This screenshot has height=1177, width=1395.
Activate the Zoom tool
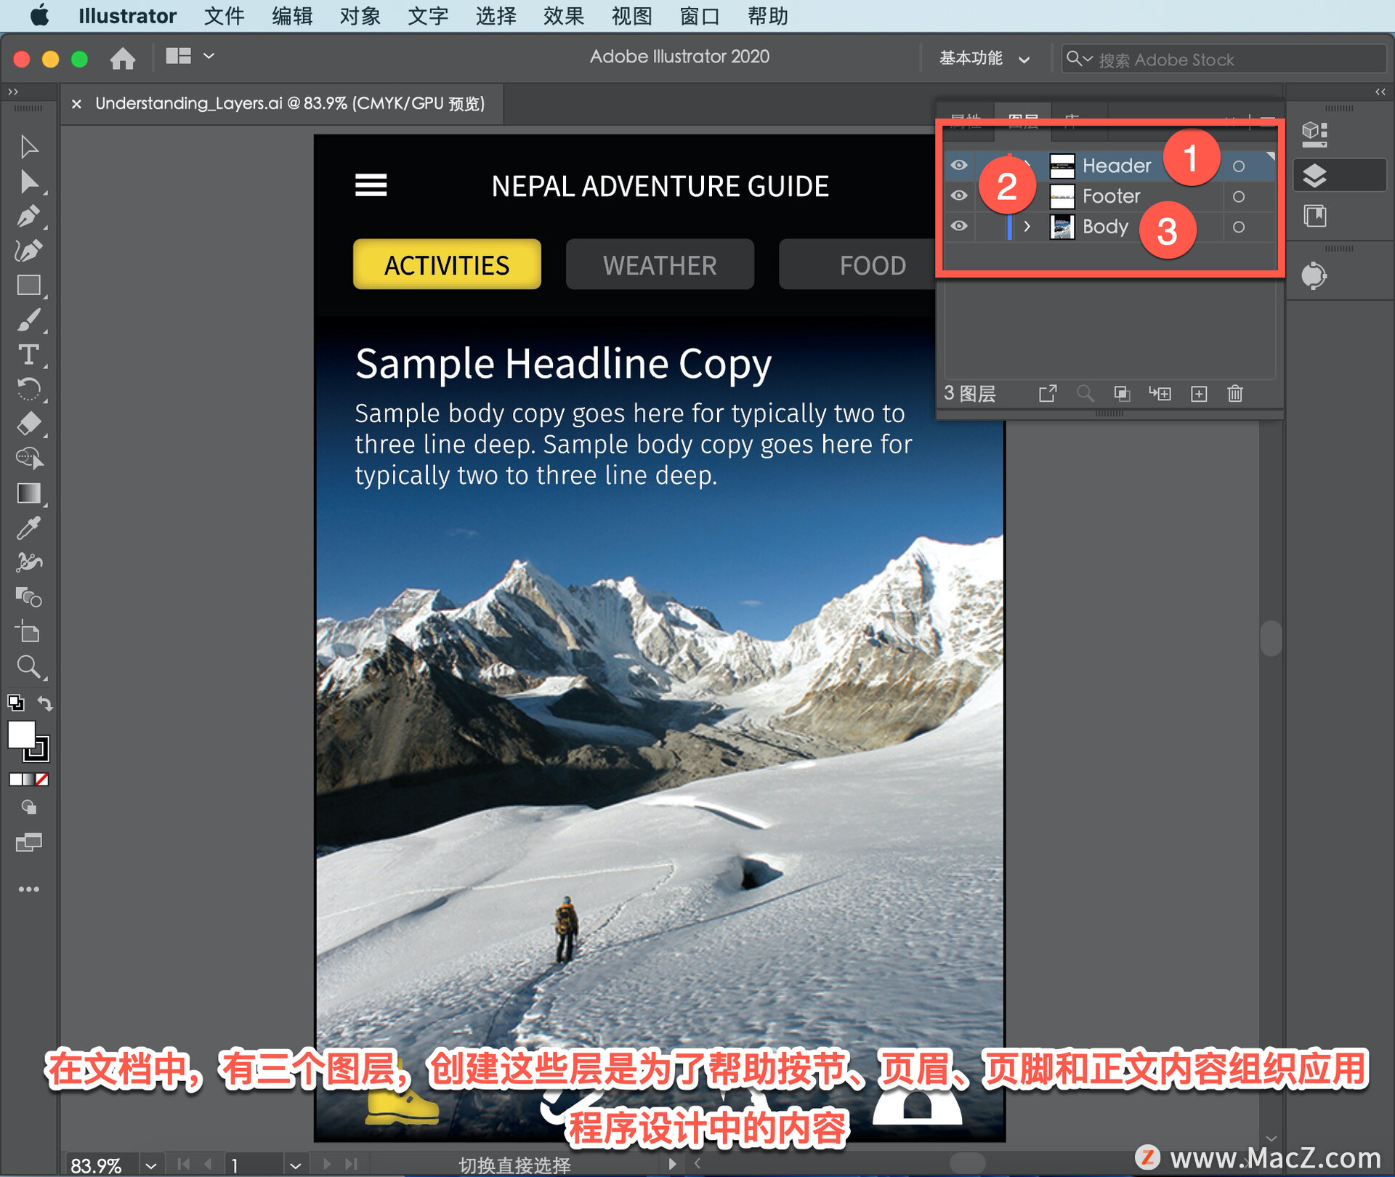28,666
